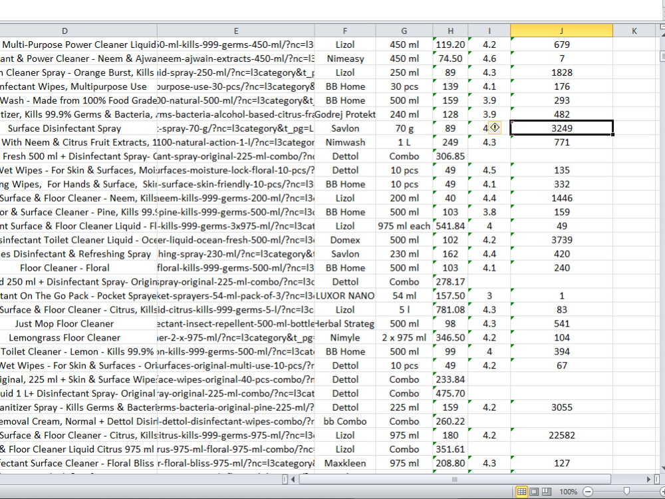The width and height of the screenshot is (665, 499).
Task: Select quantity cell 5 l
Action: click(404, 310)
